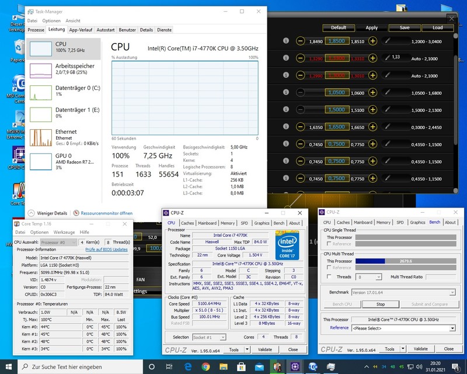Click info icon in the red 1,3000 row
This screenshot has height=374, width=467.
[286, 75]
